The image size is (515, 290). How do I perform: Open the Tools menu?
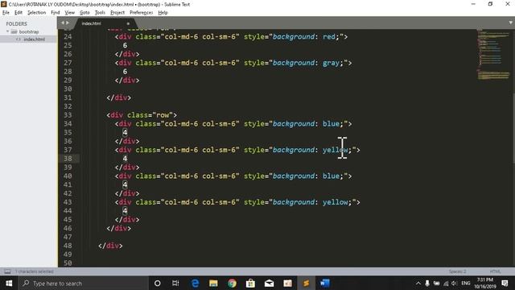(100, 13)
